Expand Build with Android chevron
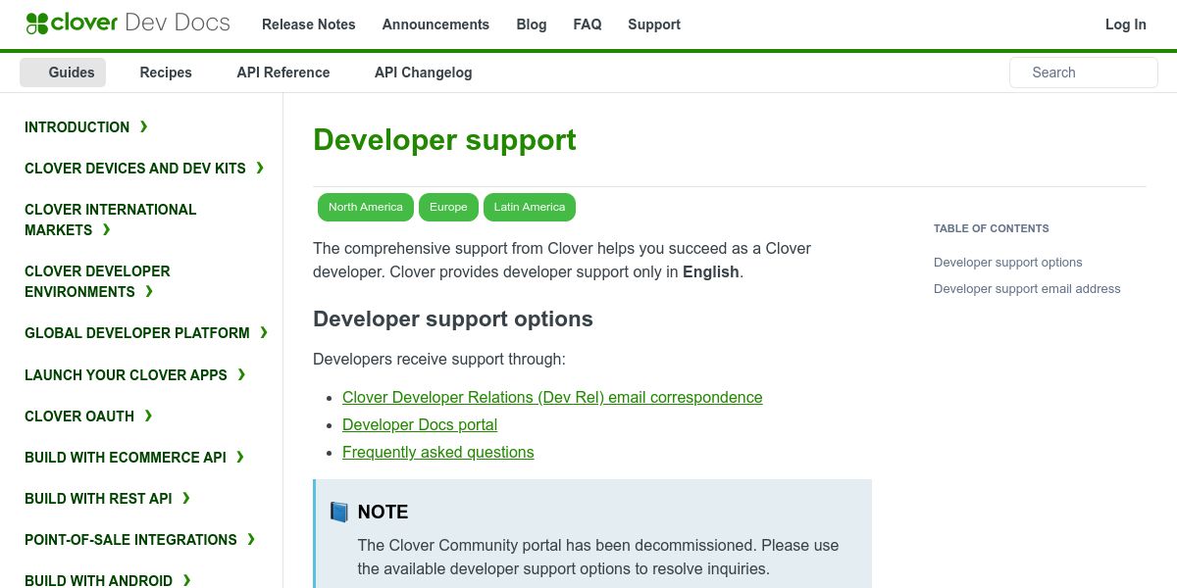Screen dimensions: 1177x588 click(x=186, y=580)
